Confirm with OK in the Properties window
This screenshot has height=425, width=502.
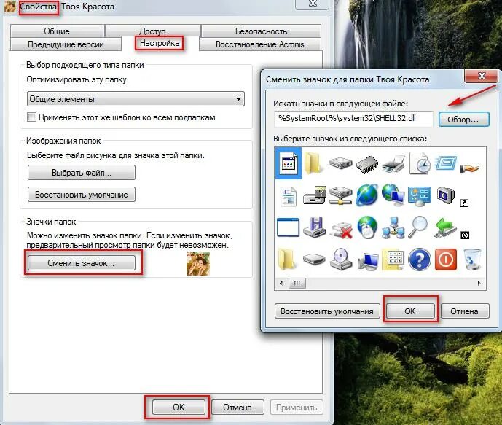pos(179,407)
